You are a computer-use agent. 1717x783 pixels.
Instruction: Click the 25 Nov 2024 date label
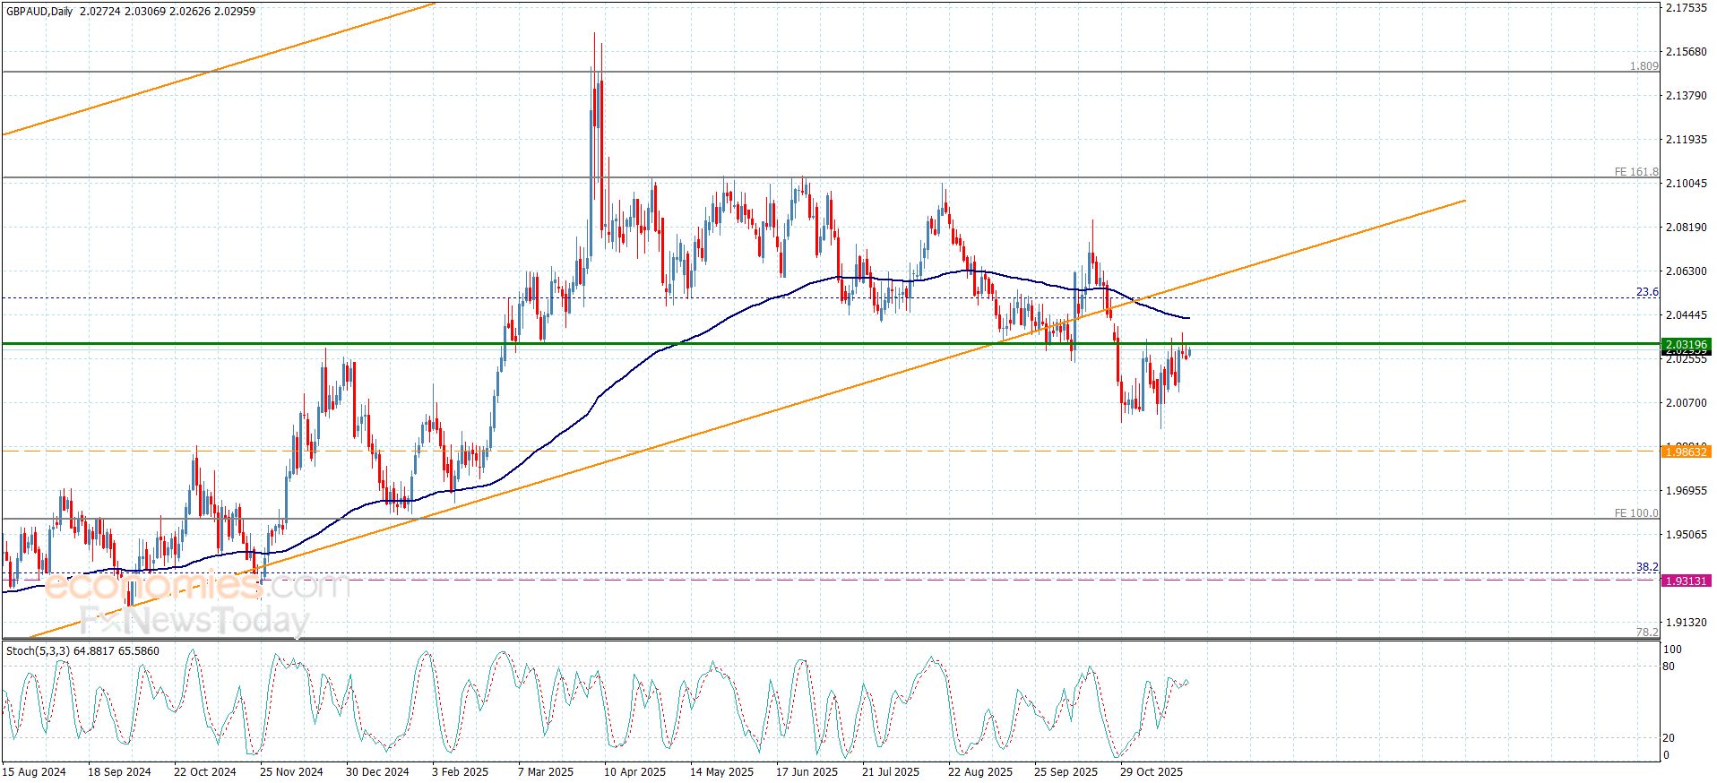point(291,772)
